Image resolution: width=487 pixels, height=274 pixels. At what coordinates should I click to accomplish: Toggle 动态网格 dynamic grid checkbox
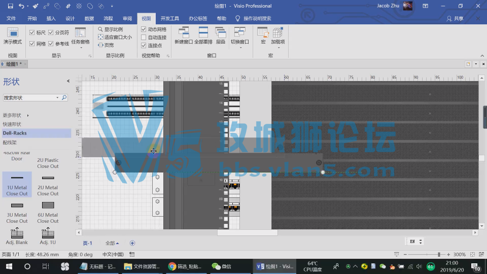click(144, 29)
